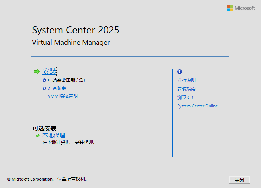This screenshot has height=188, width=261.
Task: Click the green arrow beside 本地代理
Action: pyautogui.click(x=38, y=136)
